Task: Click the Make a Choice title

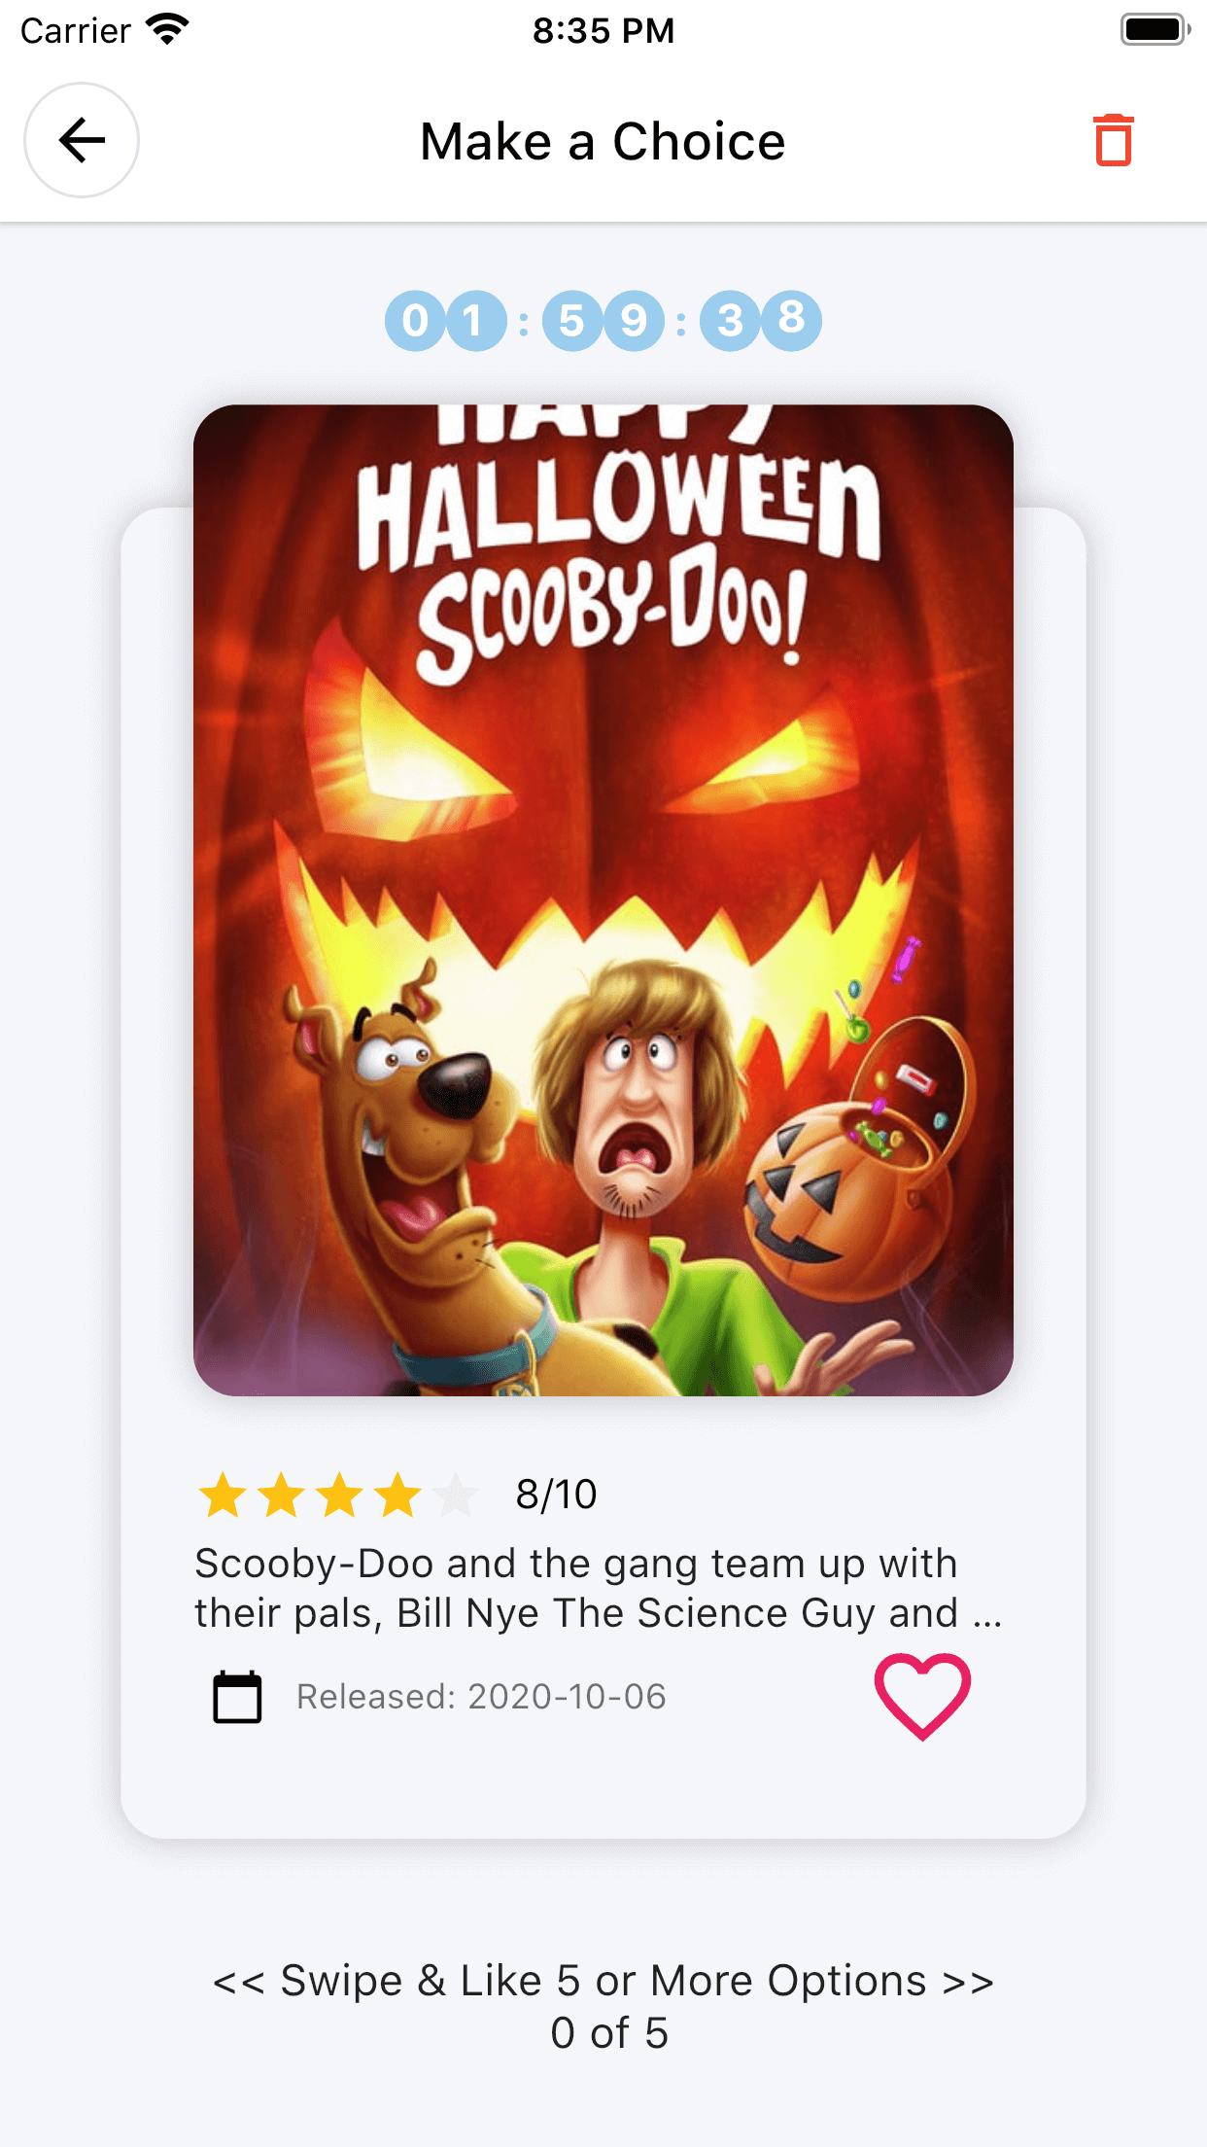Action: tap(603, 141)
